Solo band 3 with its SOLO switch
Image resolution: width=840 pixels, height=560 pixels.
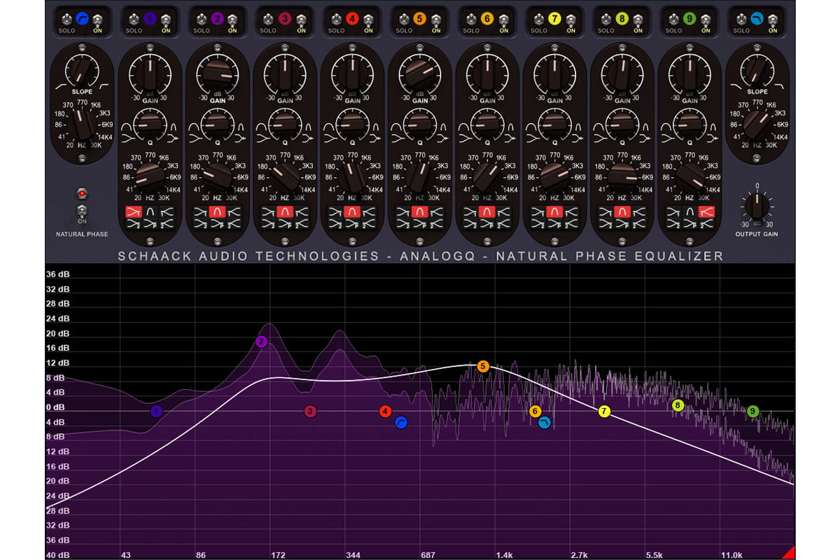(x=269, y=19)
